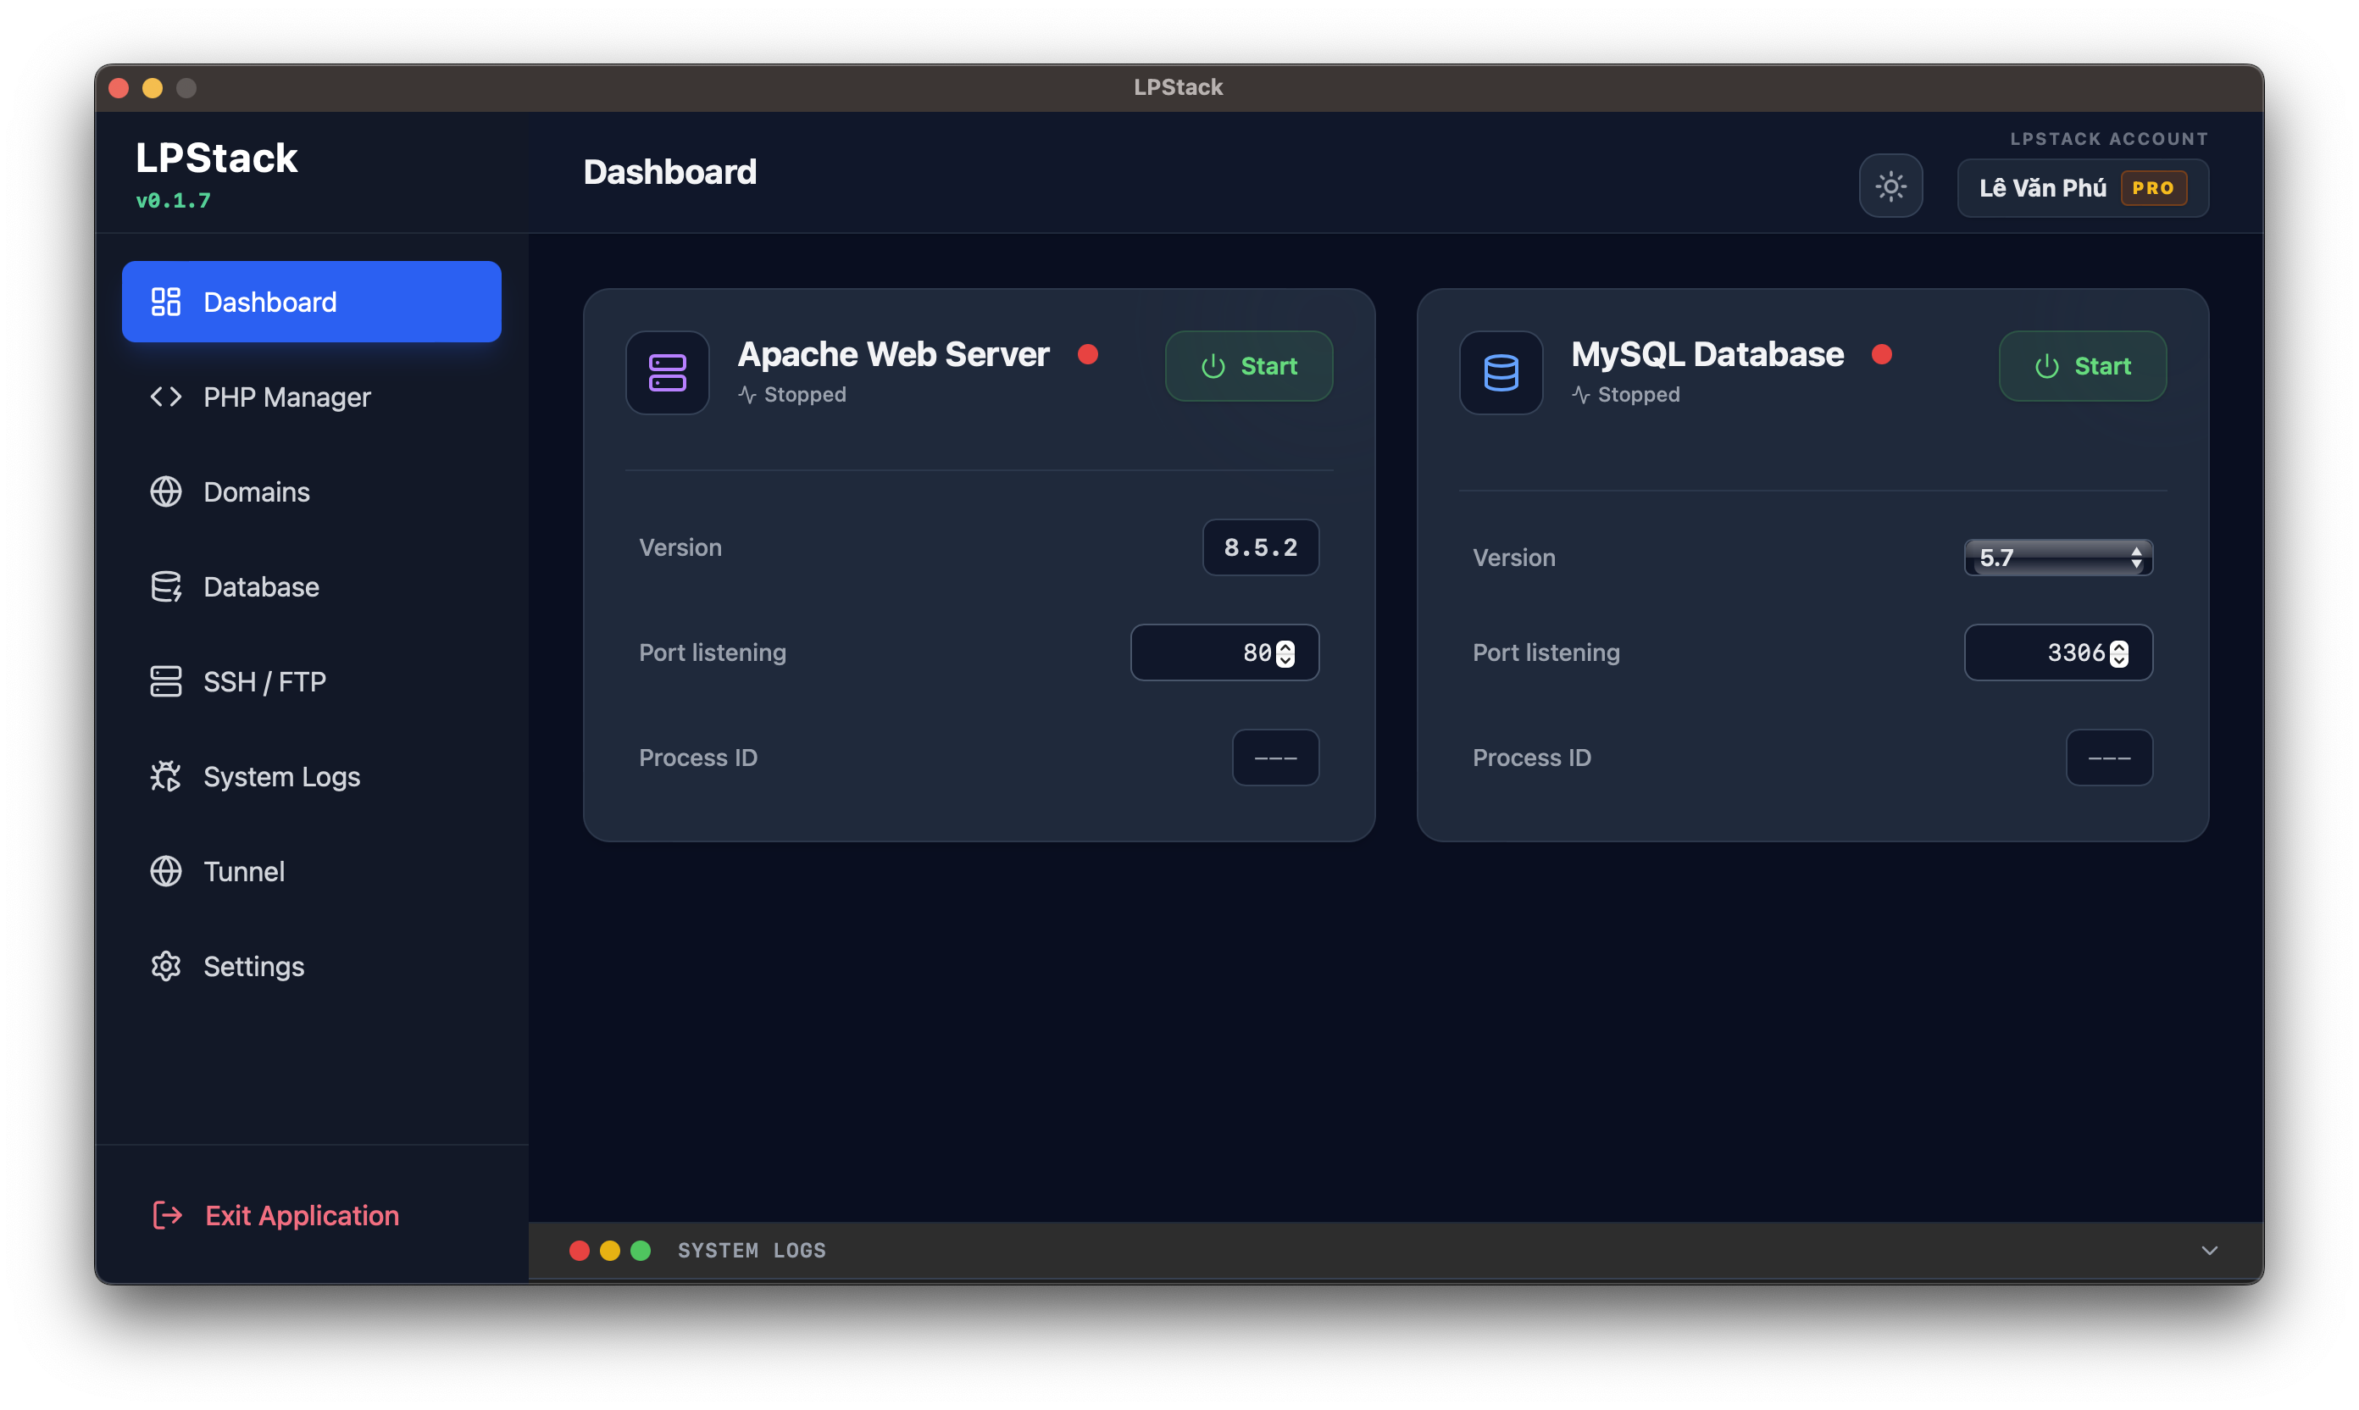The image size is (2359, 1410).
Task: Select the PHP Manager code icon
Action: point(165,397)
